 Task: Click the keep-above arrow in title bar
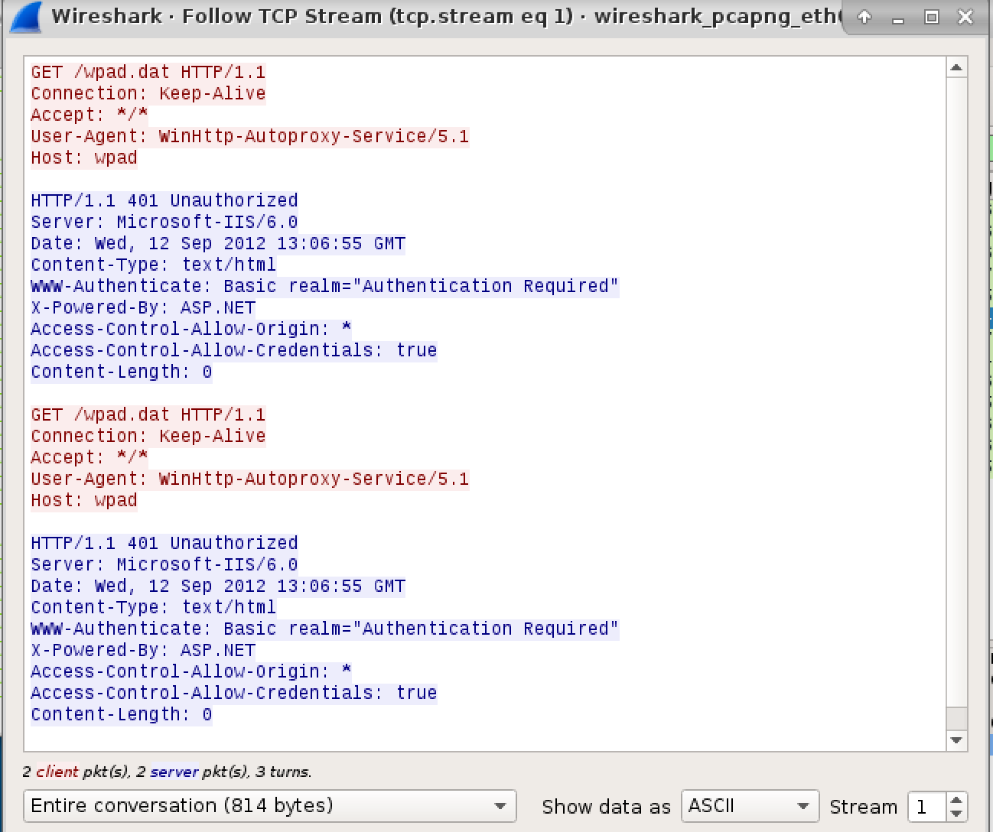(864, 17)
